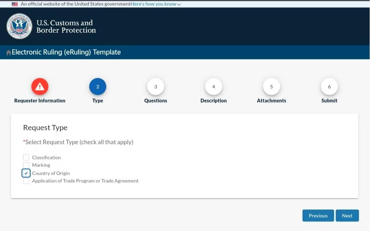Select the Questions step label
The image size is (370, 231).
click(x=156, y=101)
